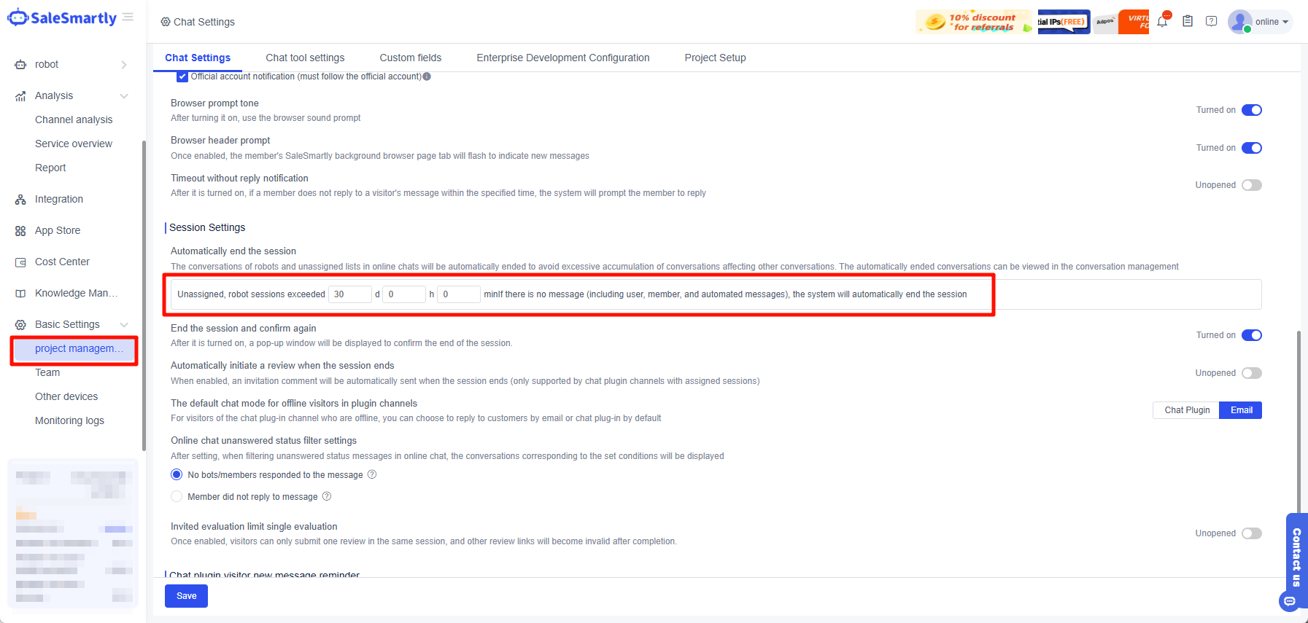The width and height of the screenshot is (1308, 623).
Task: Expand the robot menu chevron
Action: pyautogui.click(x=124, y=65)
